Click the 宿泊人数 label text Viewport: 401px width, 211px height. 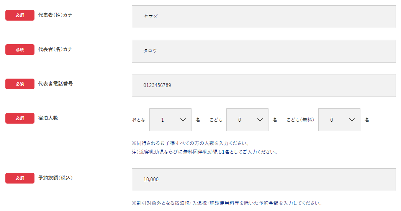[x=48, y=118]
